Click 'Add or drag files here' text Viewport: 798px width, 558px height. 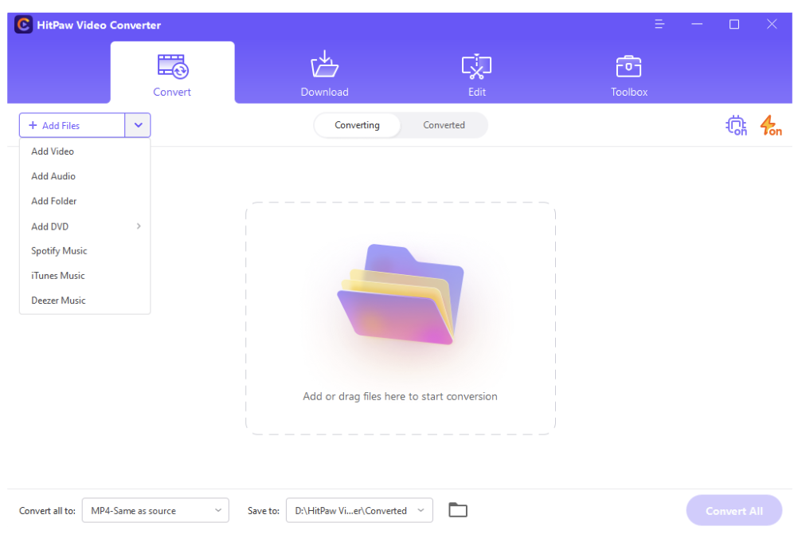pyautogui.click(x=400, y=396)
